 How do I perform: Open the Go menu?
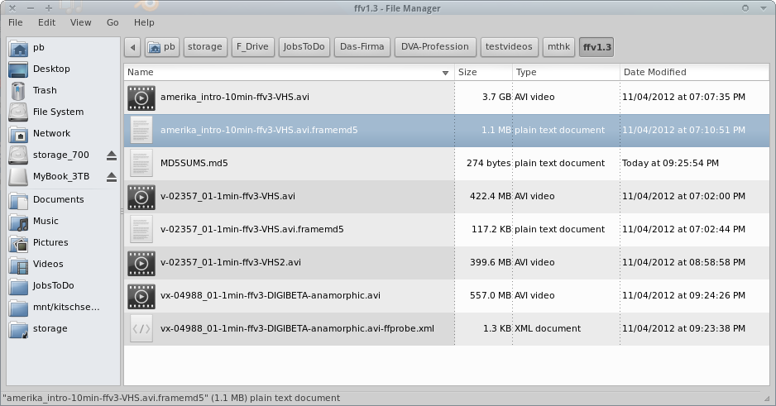(113, 22)
